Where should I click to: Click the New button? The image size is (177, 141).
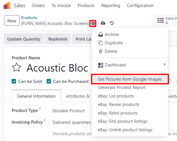point(12,21)
